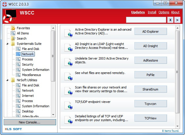Click the Sysinternals Suite folder icon
This screenshot has width=185, height=135.
13,44
